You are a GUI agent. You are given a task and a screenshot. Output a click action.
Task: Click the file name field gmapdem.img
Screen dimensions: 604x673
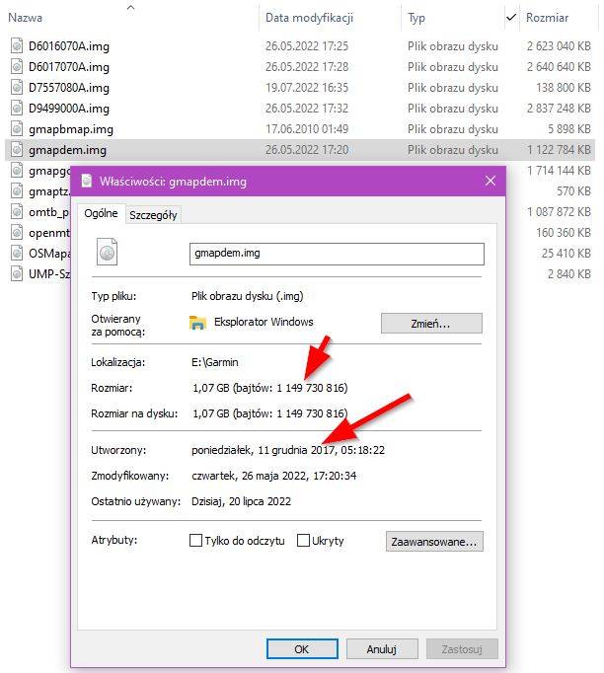(x=336, y=254)
